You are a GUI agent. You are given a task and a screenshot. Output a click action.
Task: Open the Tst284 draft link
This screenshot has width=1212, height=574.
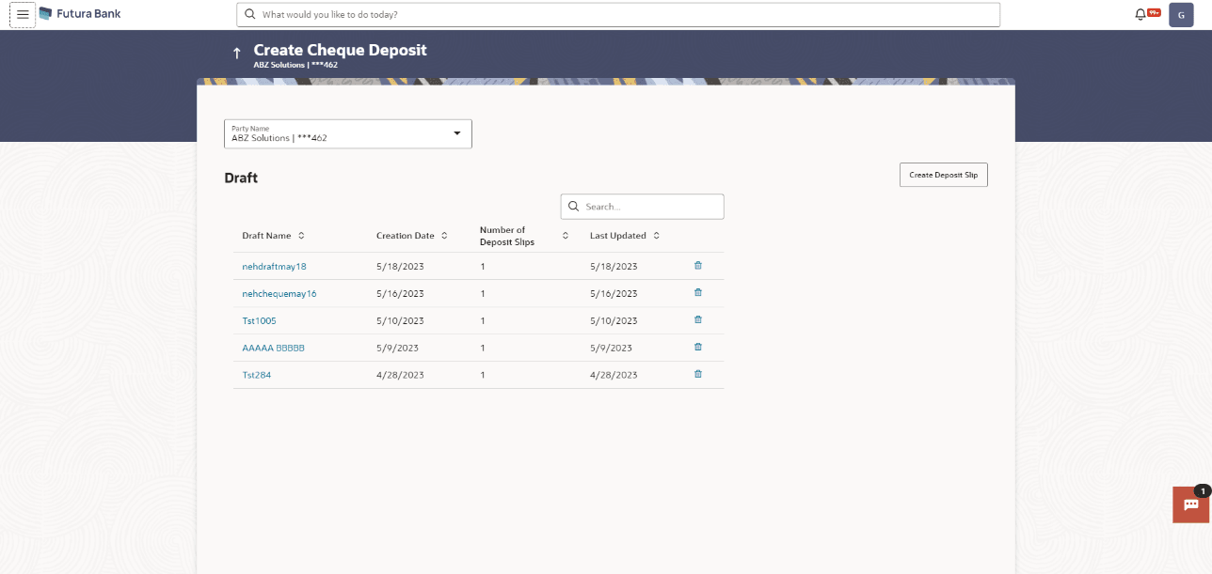pyautogui.click(x=257, y=376)
